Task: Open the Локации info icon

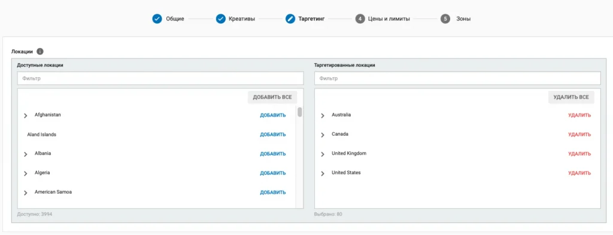Action: pos(40,51)
